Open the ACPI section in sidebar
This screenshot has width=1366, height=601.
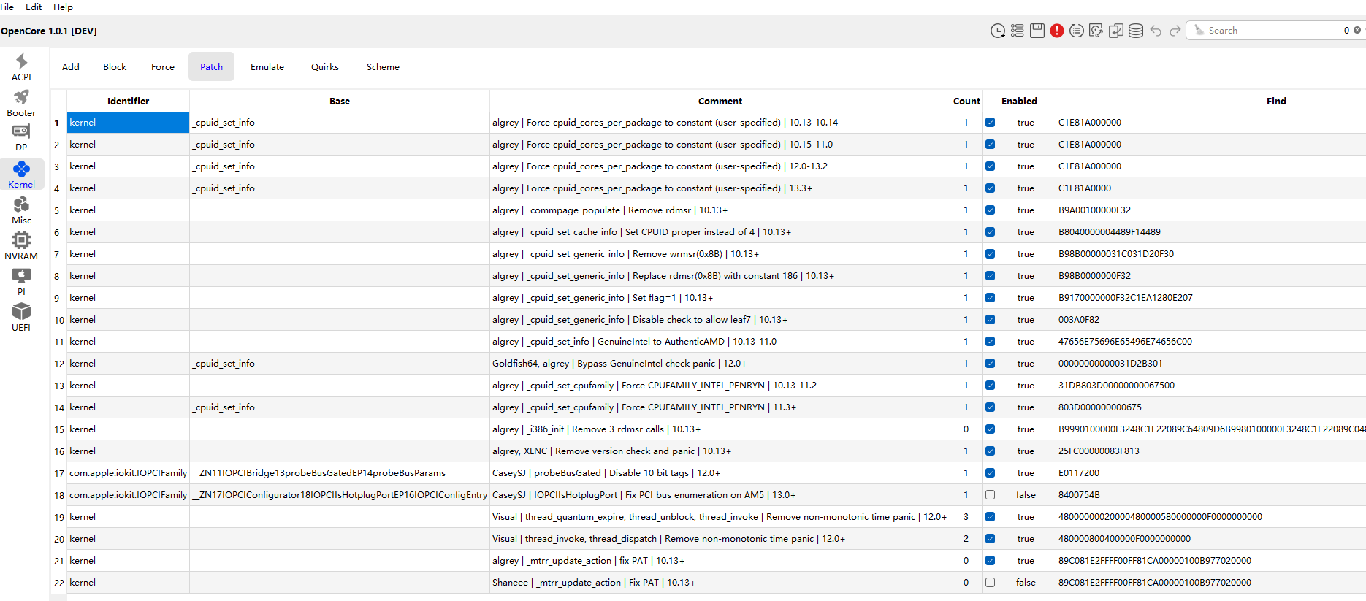pos(21,66)
